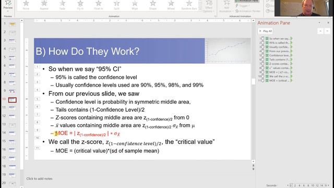Click the slide title 'B) How Do They Work?'
Viewport: 334px width, 188px height.
(x=88, y=51)
